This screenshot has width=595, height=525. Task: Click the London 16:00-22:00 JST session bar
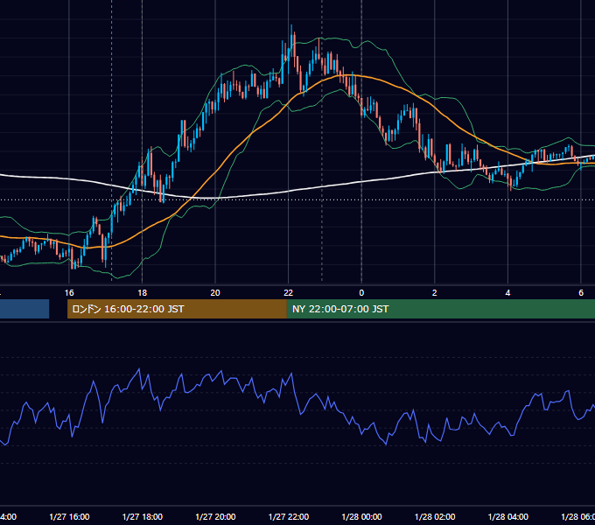click(x=177, y=309)
